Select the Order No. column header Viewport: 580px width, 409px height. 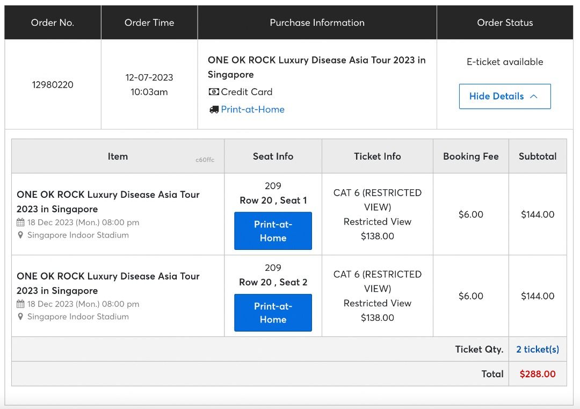click(53, 23)
